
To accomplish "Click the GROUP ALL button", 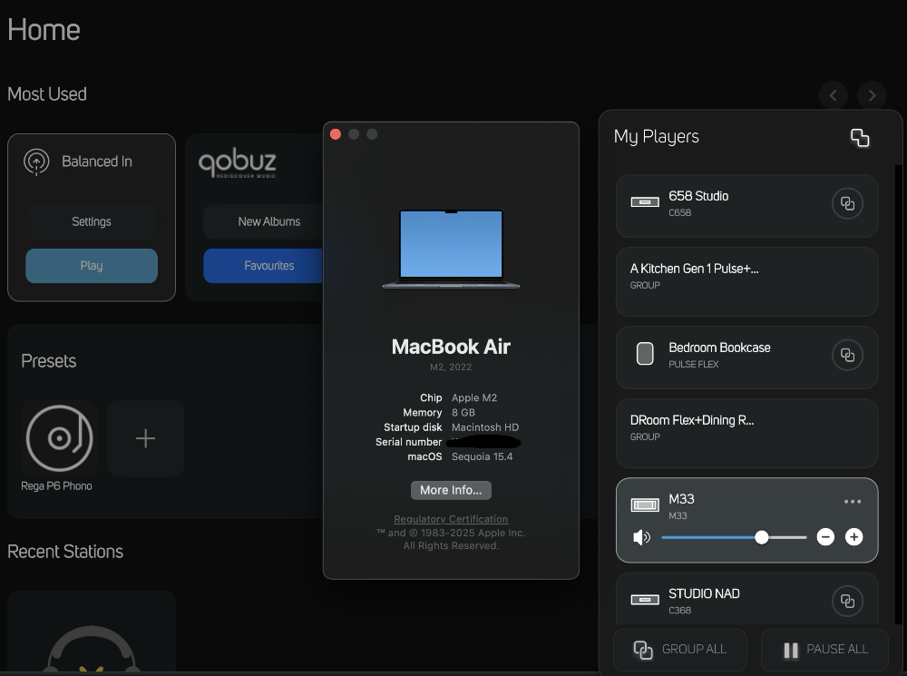I will pos(679,650).
